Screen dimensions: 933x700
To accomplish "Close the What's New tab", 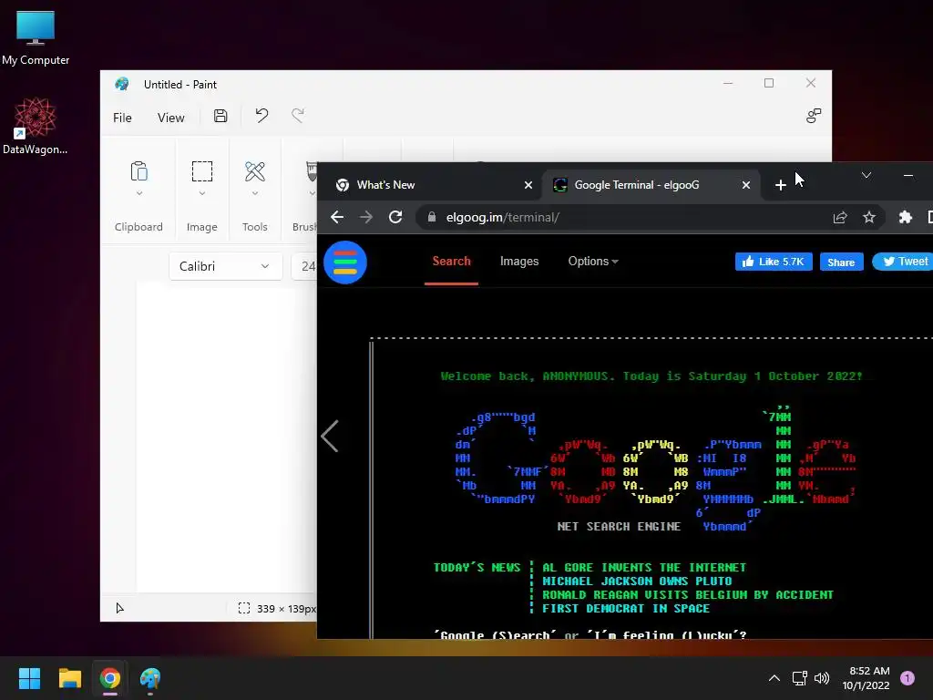I will click(528, 185).
